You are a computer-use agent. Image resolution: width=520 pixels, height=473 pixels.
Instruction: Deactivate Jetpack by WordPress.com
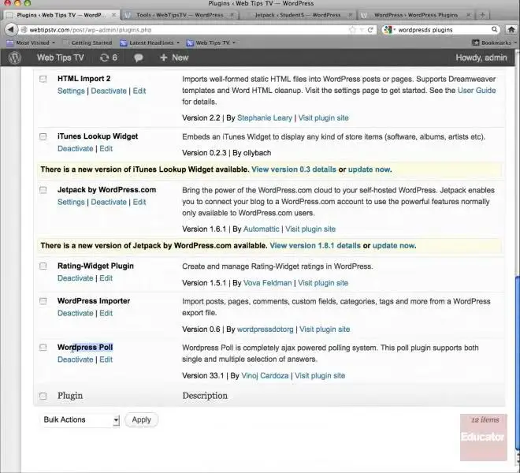[109, 202]
